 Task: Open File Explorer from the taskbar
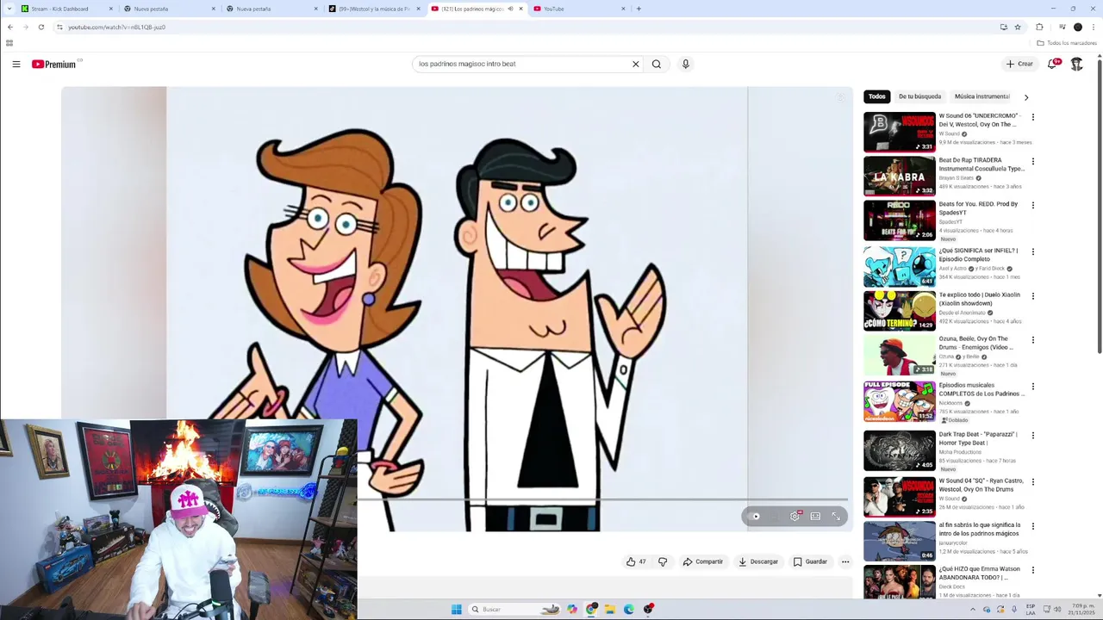(610, 610)
